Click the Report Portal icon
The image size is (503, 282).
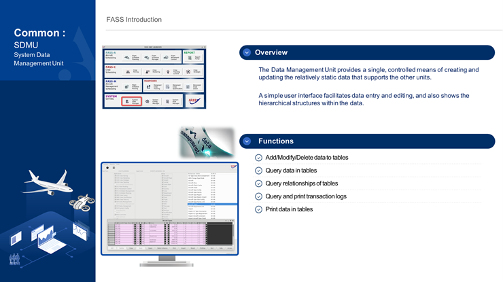[x=190, y=58]
